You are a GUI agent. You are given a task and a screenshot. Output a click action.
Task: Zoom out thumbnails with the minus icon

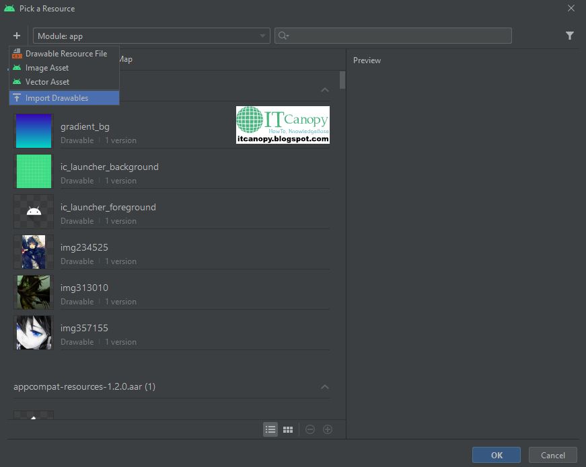click(x=309, y=429)
